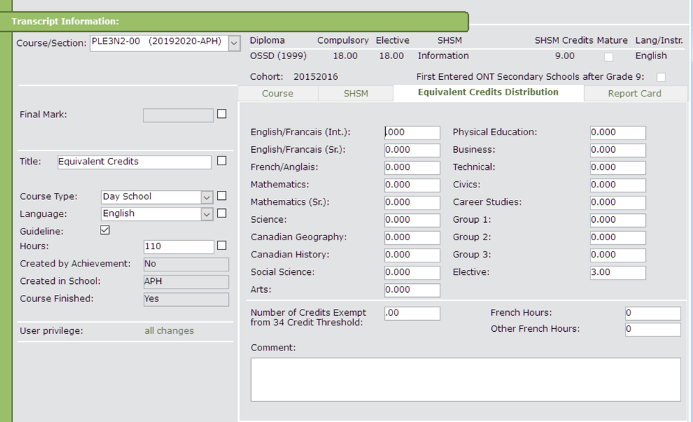Tick the checkbox next to Title field
This screenshot has height=422, width=693.
click(x=222, y=161)
